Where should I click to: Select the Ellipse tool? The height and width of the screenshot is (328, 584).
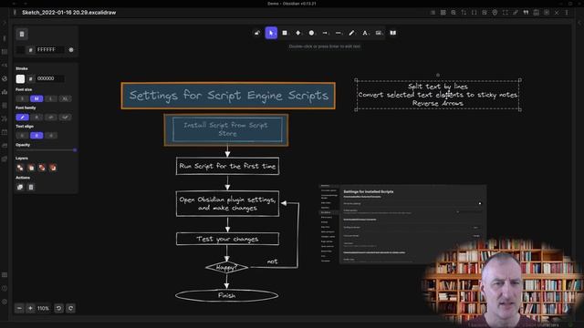click(x=311, y=33)
